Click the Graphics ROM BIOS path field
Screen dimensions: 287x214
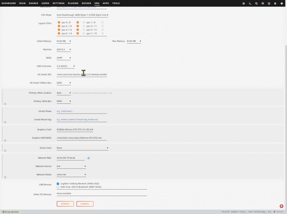click(x=82, y=138)
